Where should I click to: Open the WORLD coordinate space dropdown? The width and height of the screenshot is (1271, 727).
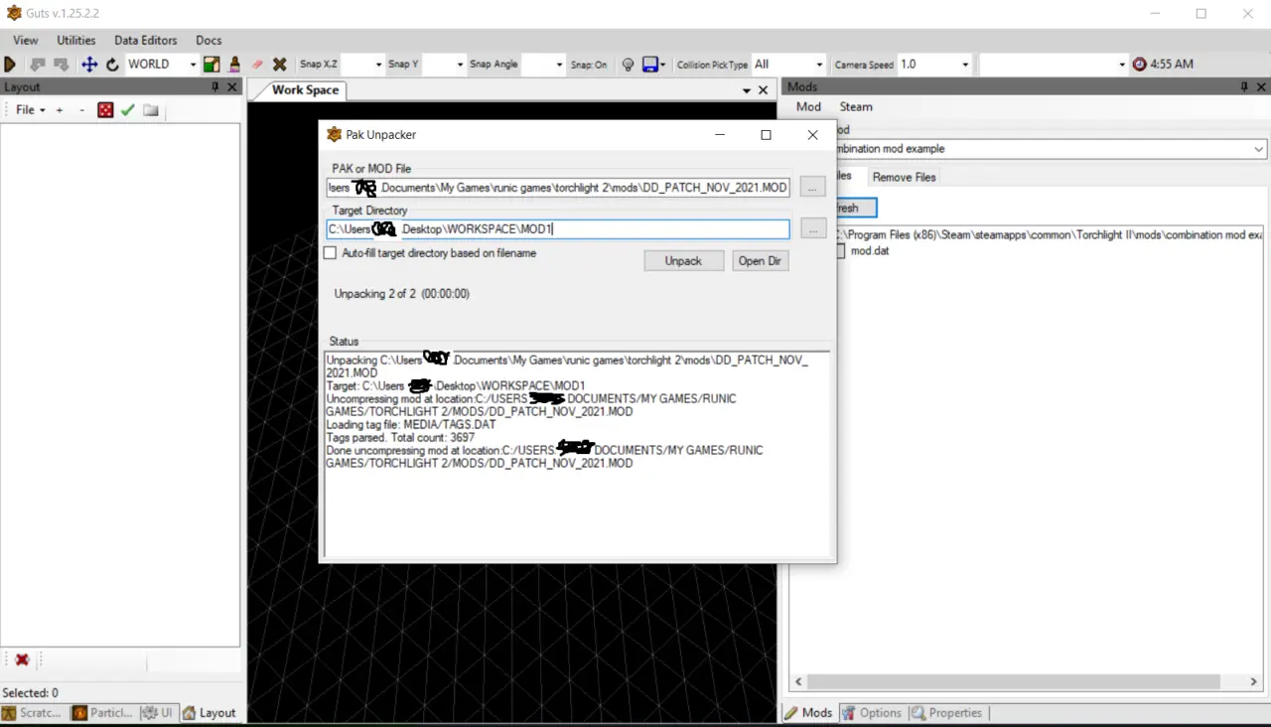193,65
